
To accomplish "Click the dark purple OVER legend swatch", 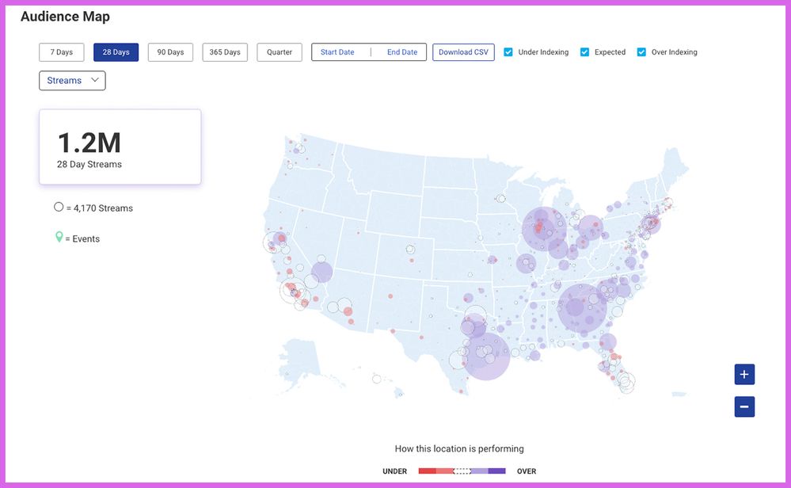I will pos(497,471).
